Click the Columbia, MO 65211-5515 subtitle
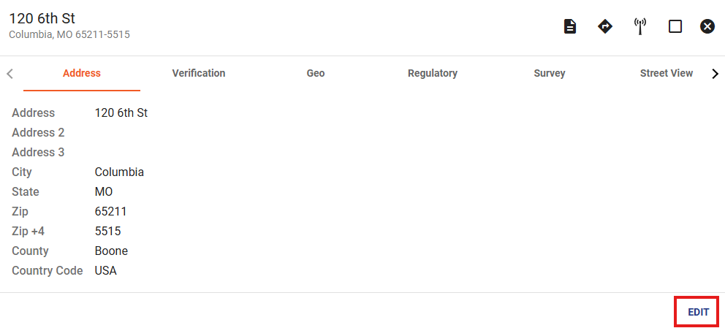Screen dimensions: 725x328 click(x=69, y=34)
